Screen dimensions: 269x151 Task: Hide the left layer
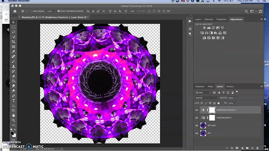pos(197,133)
